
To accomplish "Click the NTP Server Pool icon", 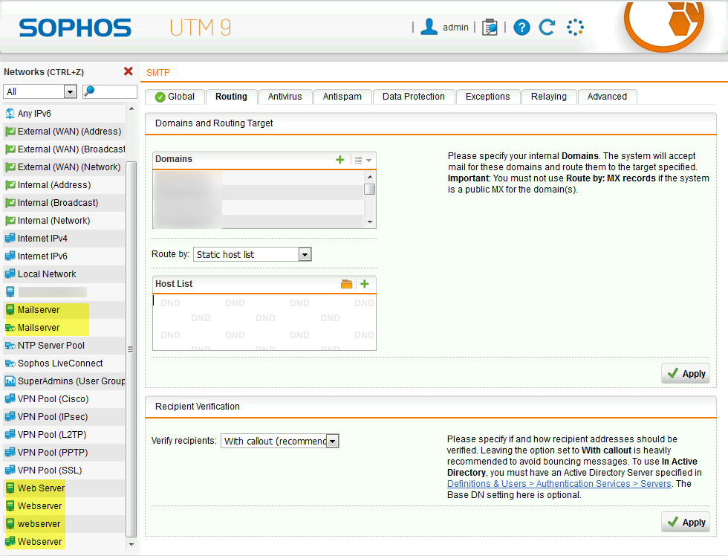I will pyautogui.click(x=10, y=346).
